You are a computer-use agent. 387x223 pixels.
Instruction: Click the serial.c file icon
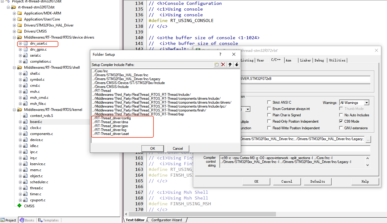(x=26, y=55)
